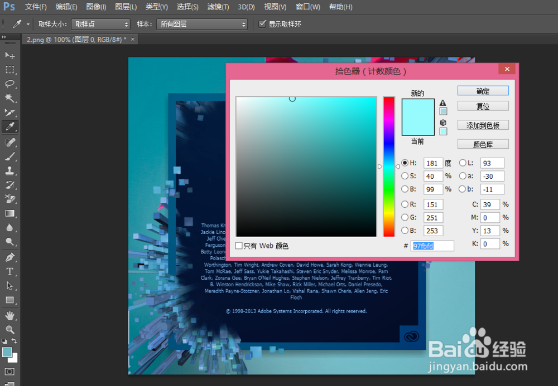This screenshot has height=386, width=558.
Task: Click the 颜色库 button
Action: [x=483, y=144]
